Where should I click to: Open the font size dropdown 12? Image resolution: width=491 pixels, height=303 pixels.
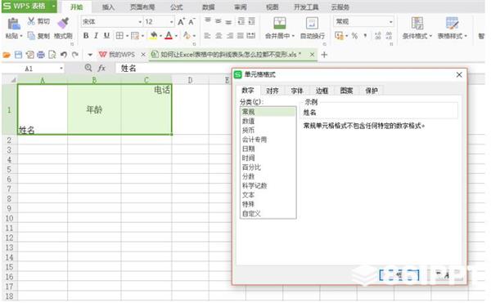coord(171,22)
